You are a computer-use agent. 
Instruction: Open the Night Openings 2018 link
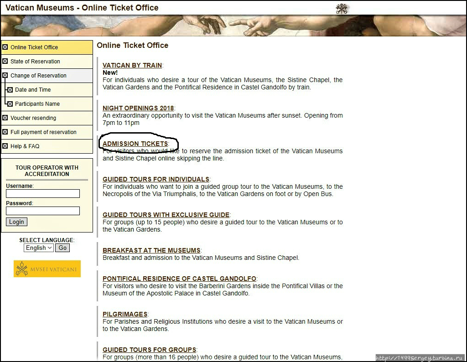pos(138,108)
